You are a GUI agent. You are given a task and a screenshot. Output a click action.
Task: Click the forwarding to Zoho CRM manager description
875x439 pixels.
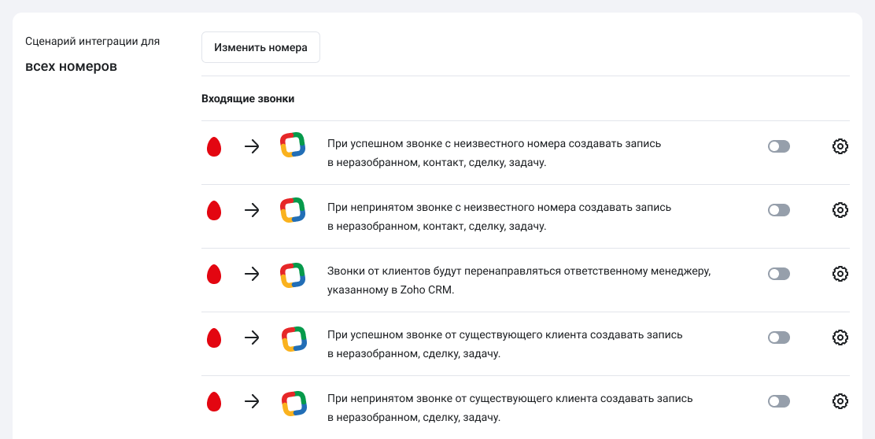tap(519, 280)
